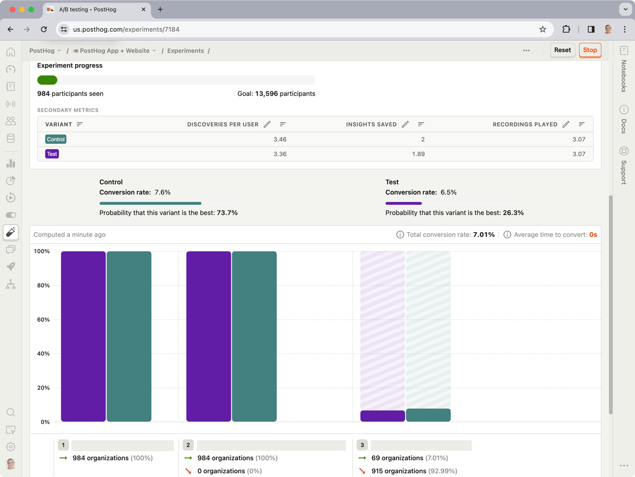Open Feature flags toggle icon in sidebar

[11, 215]
